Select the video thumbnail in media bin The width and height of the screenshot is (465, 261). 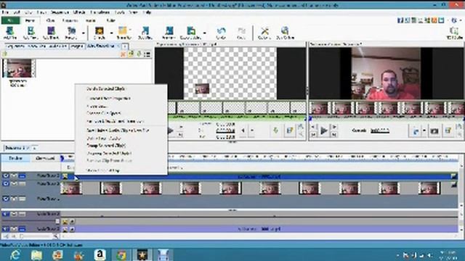19,68
